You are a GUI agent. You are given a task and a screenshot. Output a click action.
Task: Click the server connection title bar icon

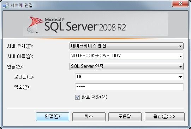6,5
